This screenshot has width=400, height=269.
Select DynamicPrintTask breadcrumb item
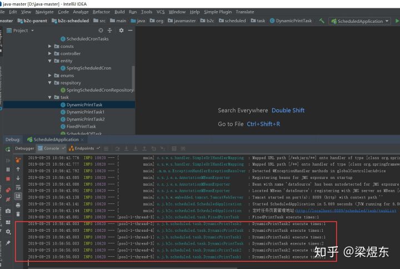pos(291,21)
